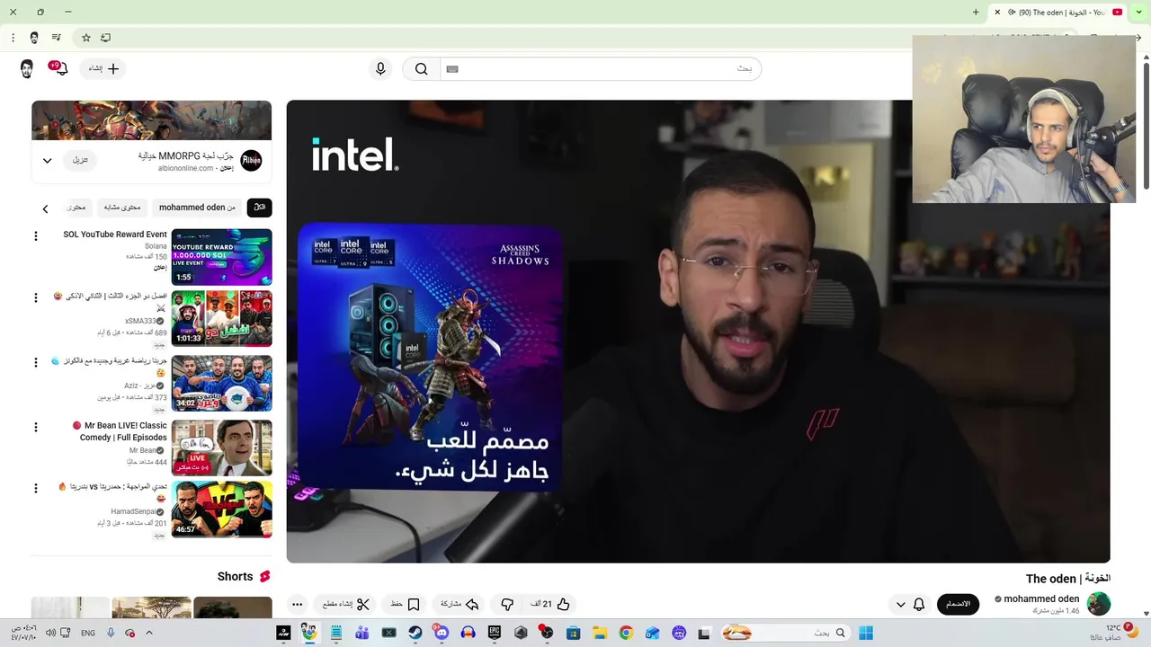1151x647 pixels.
Task: Select the 'من mohammed oden' filter chip
Action: (x=197, y=208)
